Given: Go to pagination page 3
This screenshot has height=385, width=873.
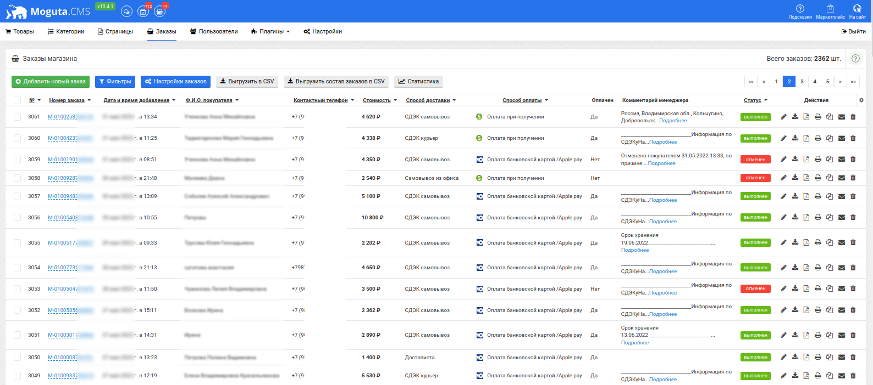Looking at the screenshot, I should [802, 82].
